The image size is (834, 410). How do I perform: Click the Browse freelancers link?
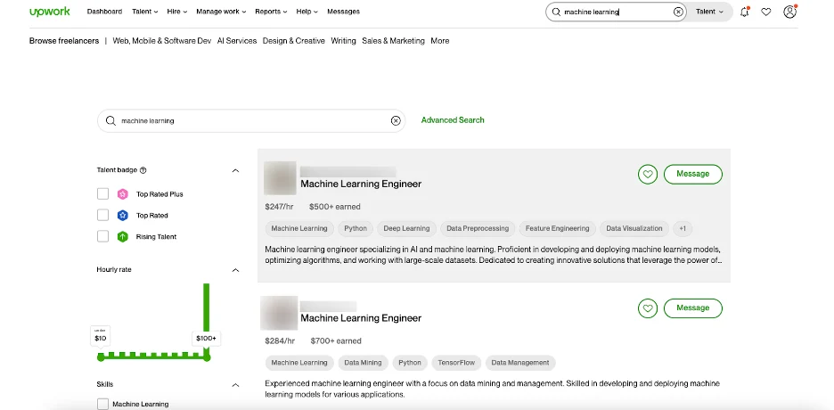(x=64, y=41)
